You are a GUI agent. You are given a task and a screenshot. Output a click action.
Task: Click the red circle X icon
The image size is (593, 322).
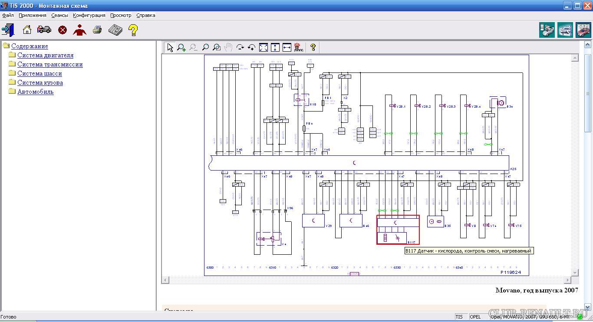pyautogui.click(x=63, y=30)
